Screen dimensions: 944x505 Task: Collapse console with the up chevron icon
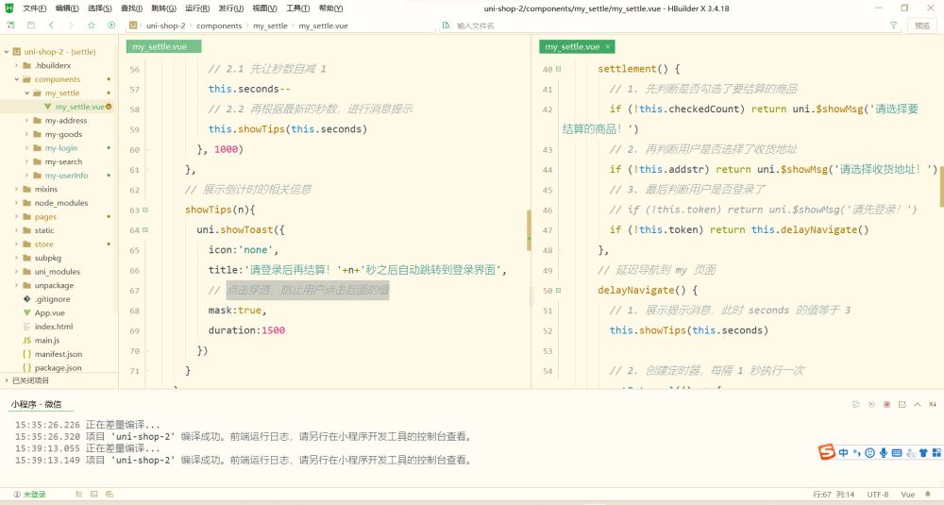(917, 404)
